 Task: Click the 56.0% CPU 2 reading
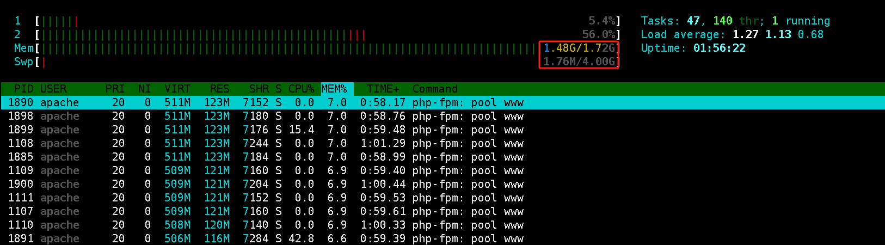click(599, 34)
